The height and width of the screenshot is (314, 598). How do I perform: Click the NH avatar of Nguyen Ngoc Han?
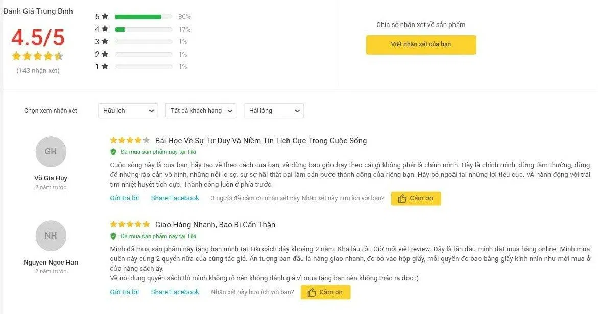tap(51, 235)
